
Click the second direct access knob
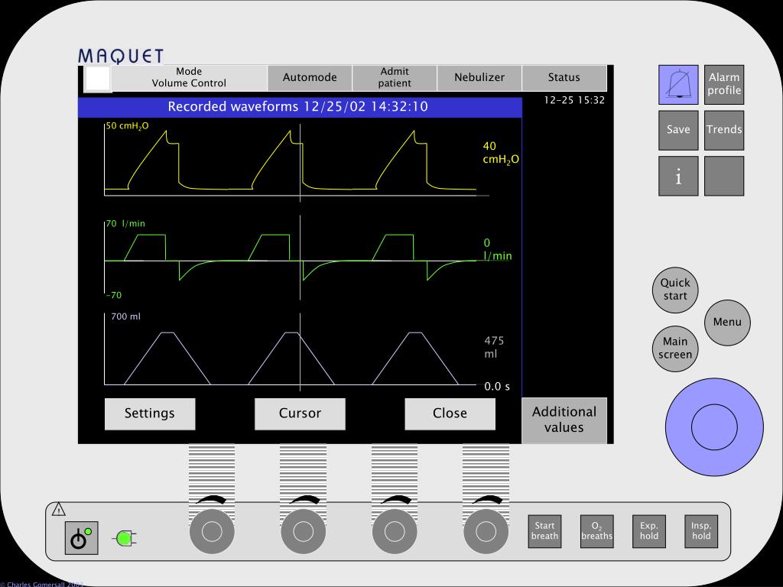click(303, 532)
